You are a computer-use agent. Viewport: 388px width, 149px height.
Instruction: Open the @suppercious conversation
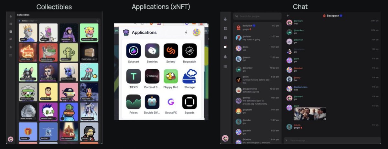click(257, 90)
